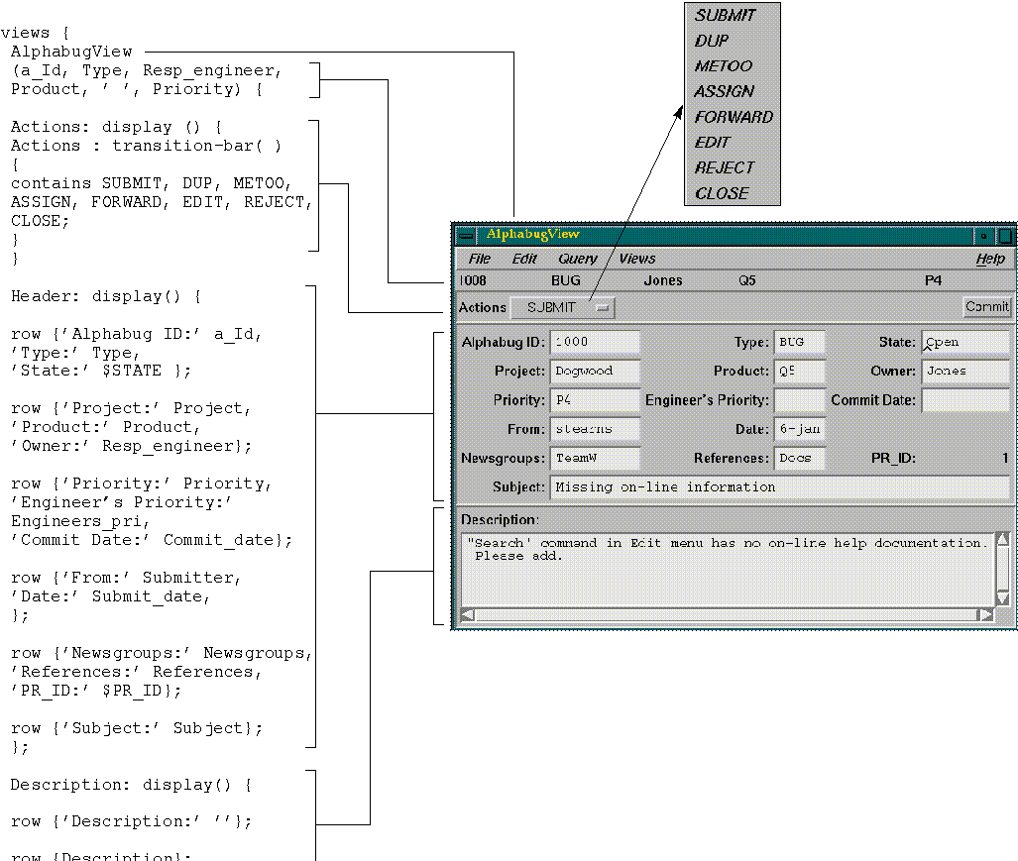
Task: Open the File menu
Action: pos(479,259)
